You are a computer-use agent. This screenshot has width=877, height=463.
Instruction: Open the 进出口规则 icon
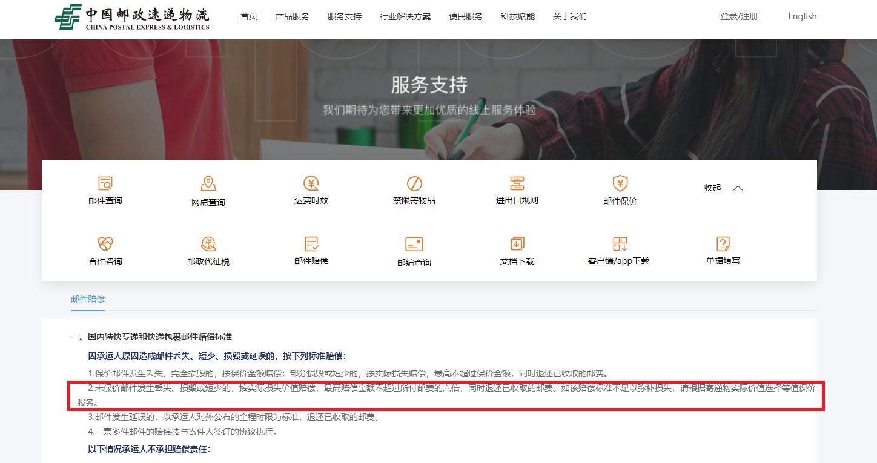pyautogui.click(x=517, y=183)
